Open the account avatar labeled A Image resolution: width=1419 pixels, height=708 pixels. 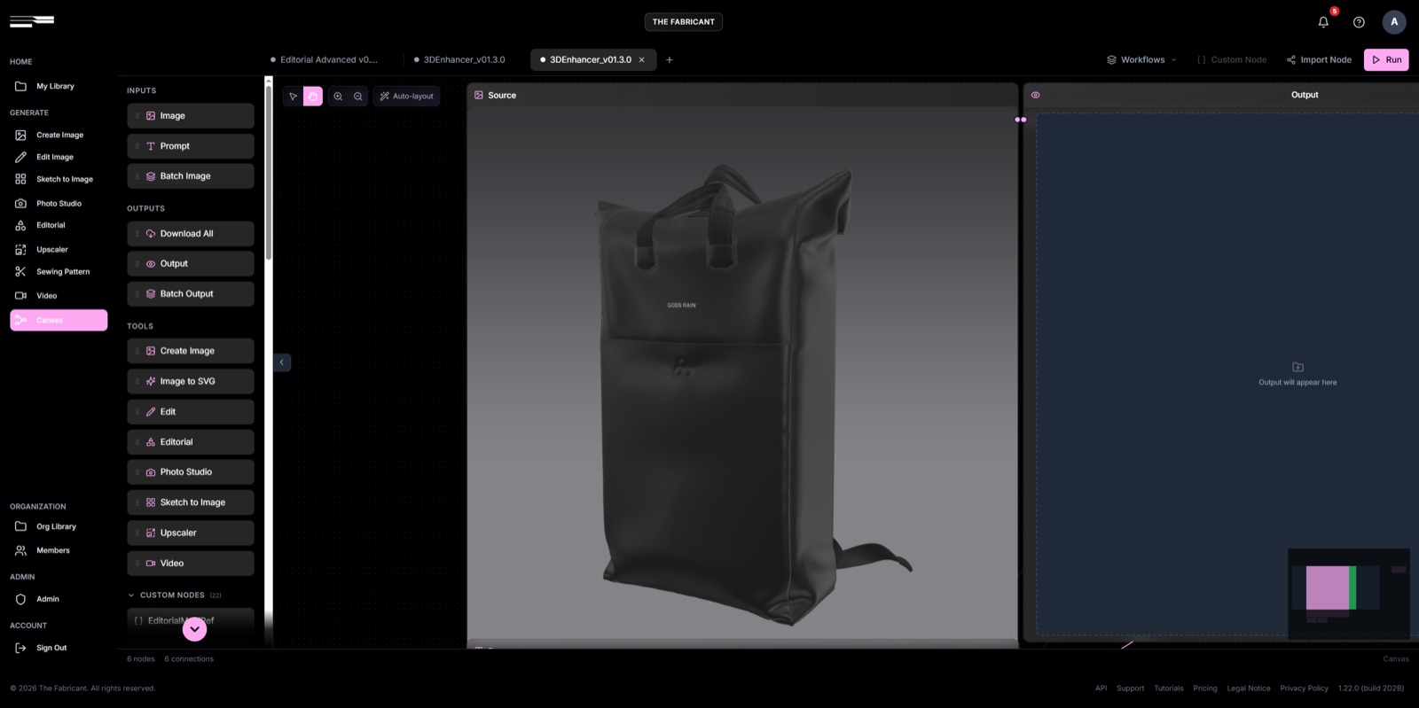pos(1394,22)
